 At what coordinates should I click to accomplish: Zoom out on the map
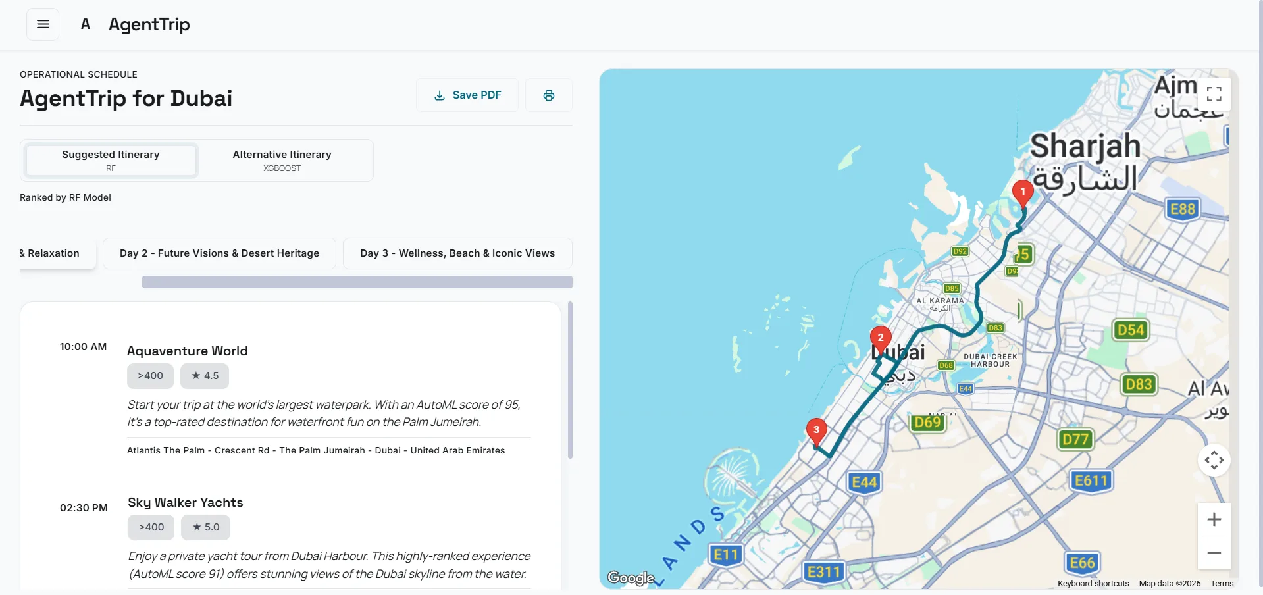(x=1214, y=553)
